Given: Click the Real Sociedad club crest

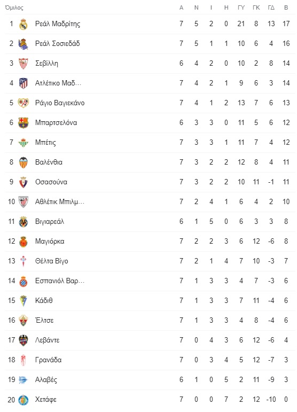Looking at the screenshot, I should click(x=24, y=44).
